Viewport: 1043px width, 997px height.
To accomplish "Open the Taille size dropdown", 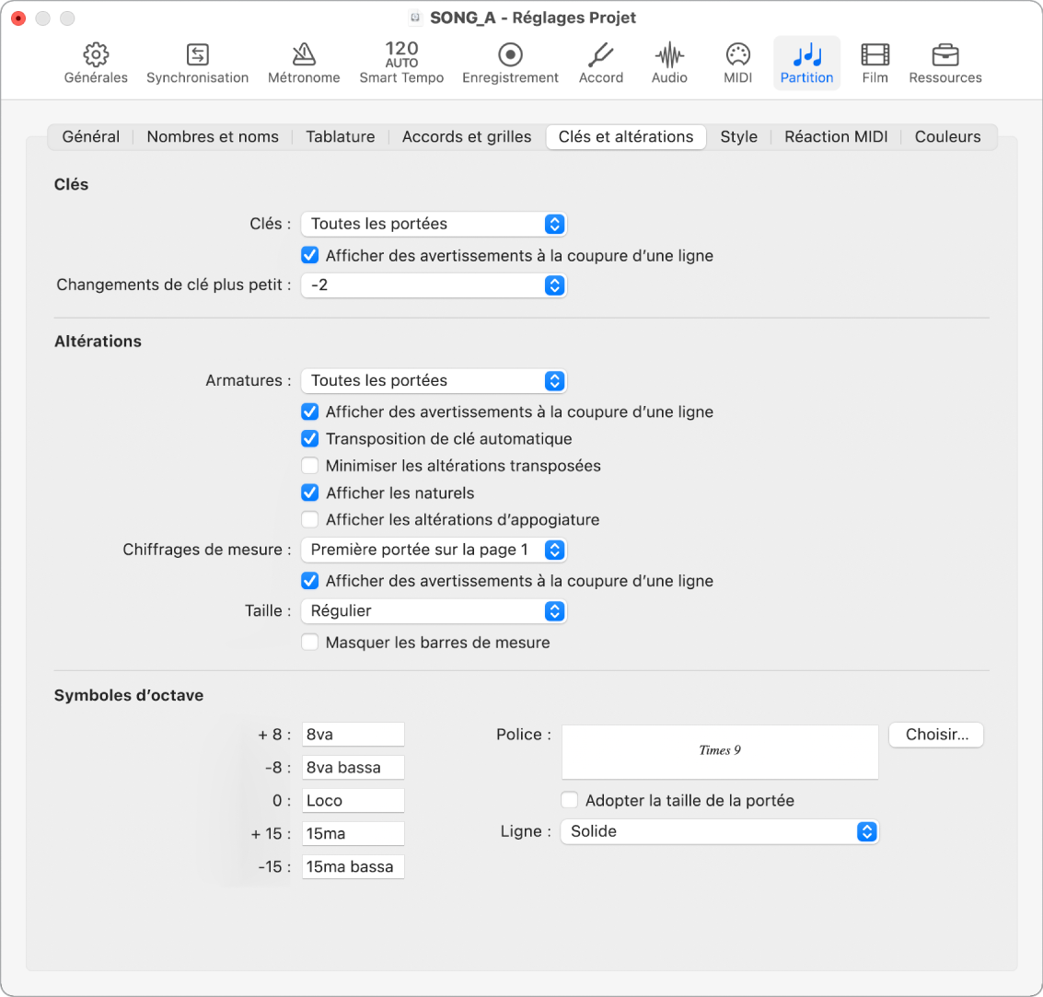I will coord(434,610).
